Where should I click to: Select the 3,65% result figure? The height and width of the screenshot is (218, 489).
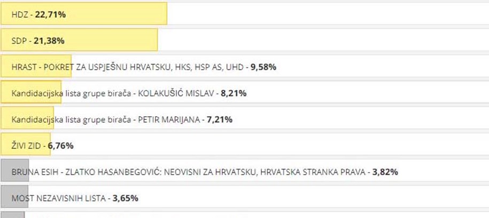[x=126, y=198]
